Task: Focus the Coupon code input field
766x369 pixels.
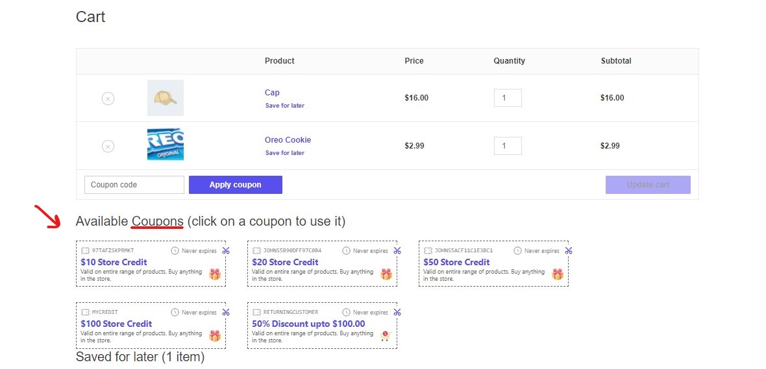Action: click(x=134, y=185)
